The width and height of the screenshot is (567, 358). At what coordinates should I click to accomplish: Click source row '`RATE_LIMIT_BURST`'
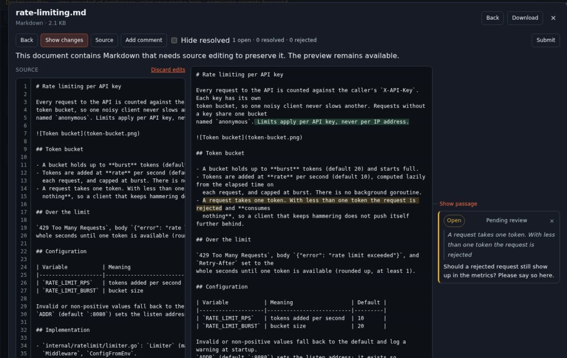(x=110, y=290)
